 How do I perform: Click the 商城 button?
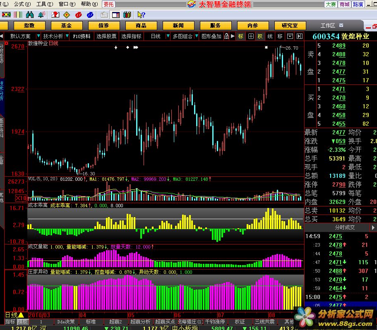pyautogui.click(x=344, y=4)
